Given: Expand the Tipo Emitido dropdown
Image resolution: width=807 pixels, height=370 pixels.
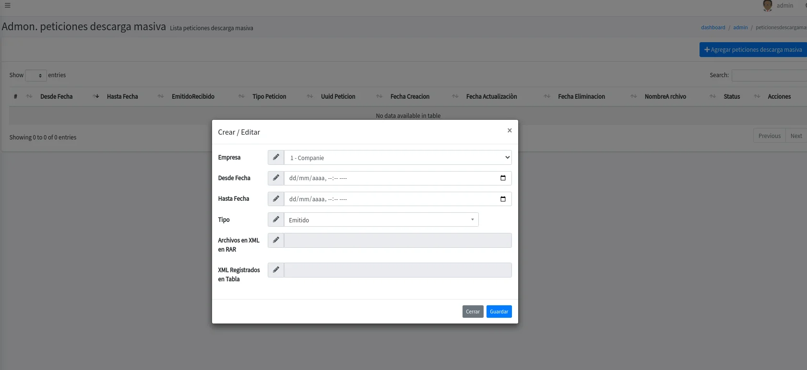Looking at the screenshot, I should click(x=381, y=220).
